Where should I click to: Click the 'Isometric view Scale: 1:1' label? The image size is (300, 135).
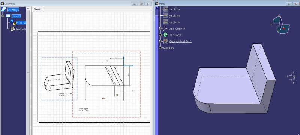66,94
